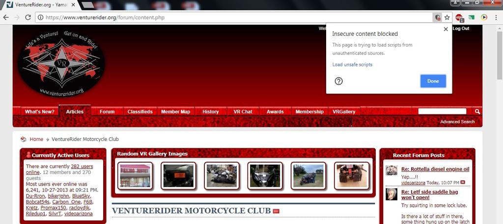Open the Classifieds tab
Image resolution: width=503 pixels, height=224 pixels.
pyautogui.click(x=140, y=112)
